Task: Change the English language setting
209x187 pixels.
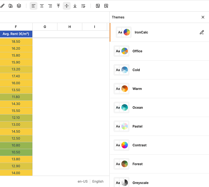Action: [x=98, y=181]
